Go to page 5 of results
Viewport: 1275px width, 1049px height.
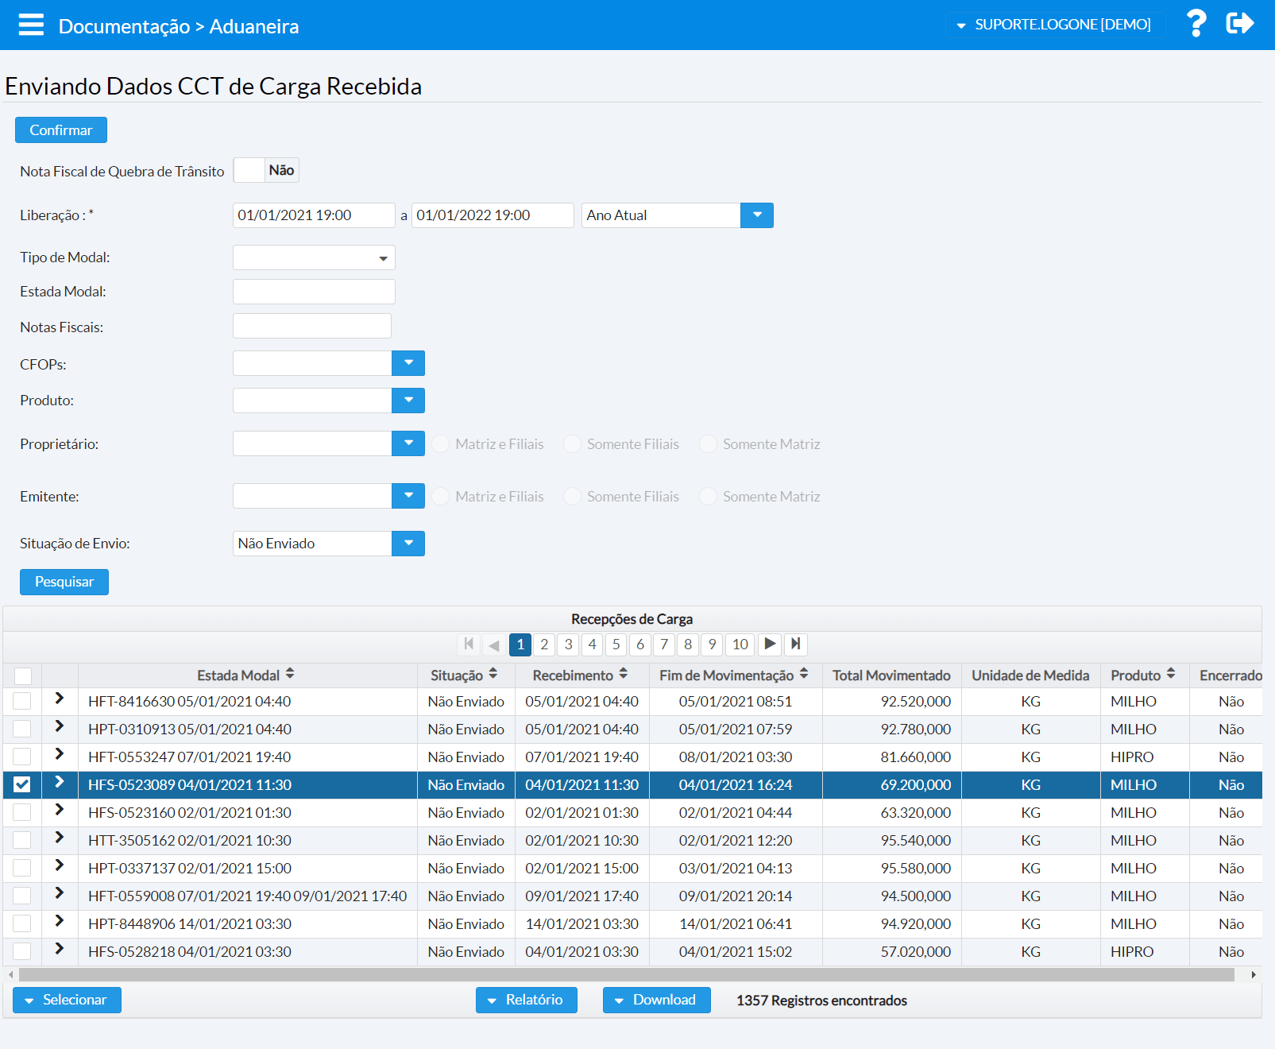click(x=616, y=644)
